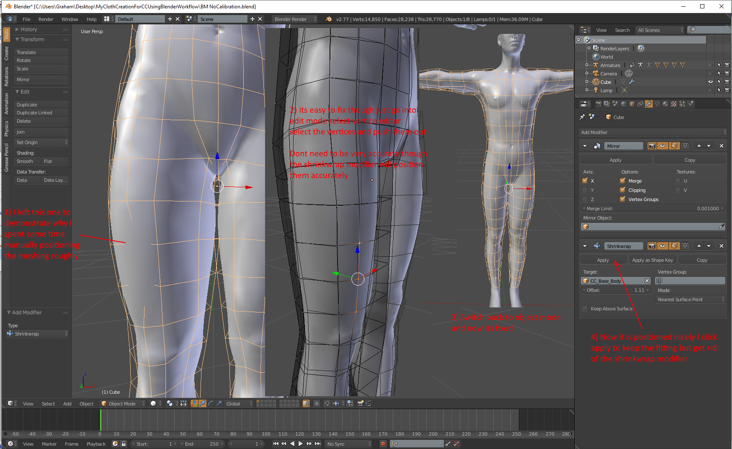This screenshot has height=449, width=732.
Task: Open the Global orientation dropdown
Action: point(238,403)
